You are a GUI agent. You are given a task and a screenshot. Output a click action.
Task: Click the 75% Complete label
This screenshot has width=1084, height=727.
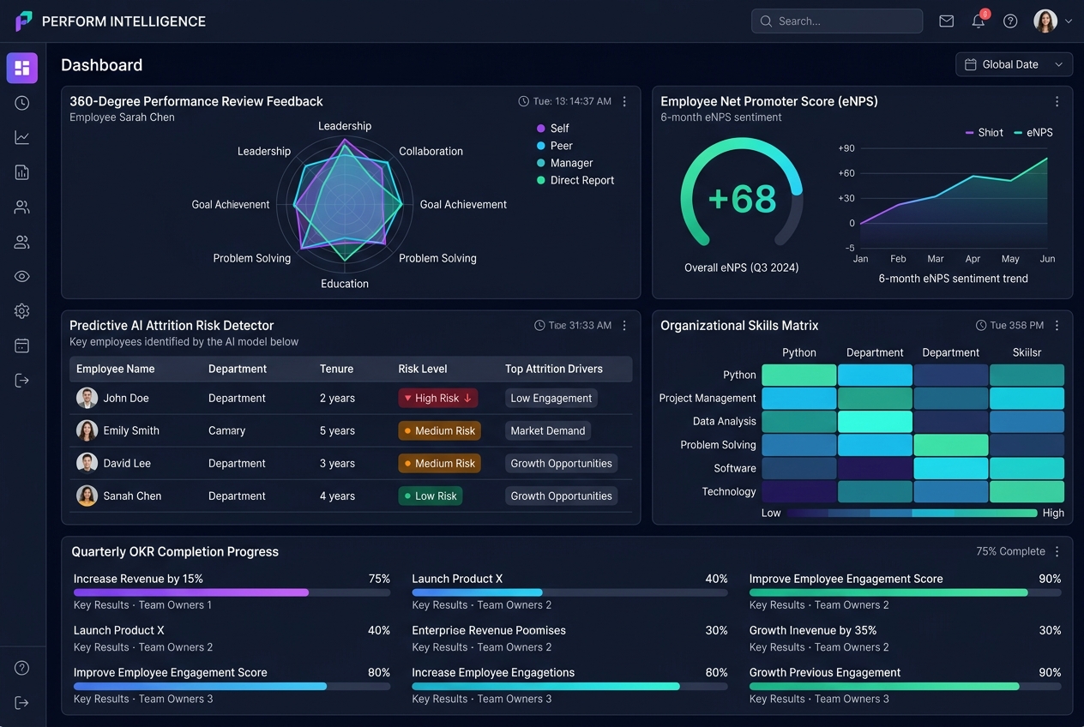[1010, 551]
